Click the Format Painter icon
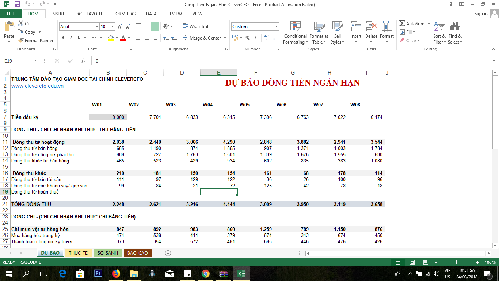This screenshot has width=499, height=281. 21,41
